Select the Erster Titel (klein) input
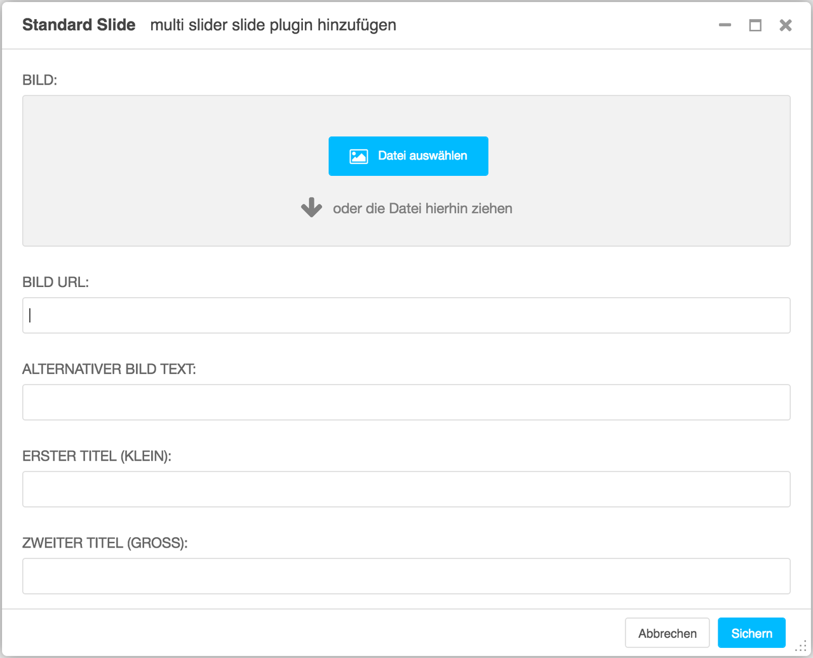This screenshot has height=658, width=813. (406, 489)
